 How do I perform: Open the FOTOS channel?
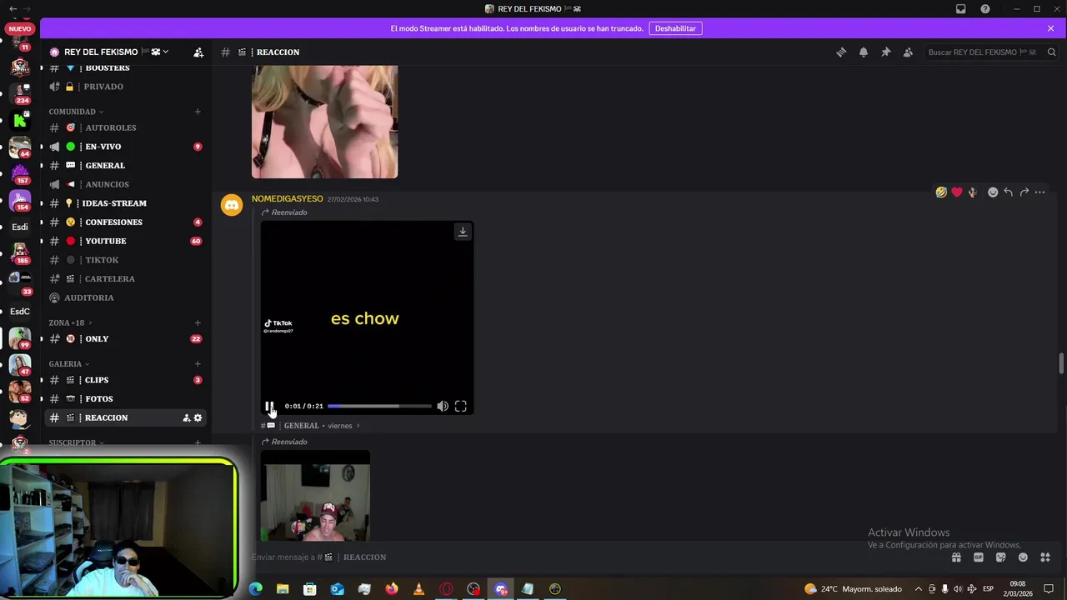point(125,399)
